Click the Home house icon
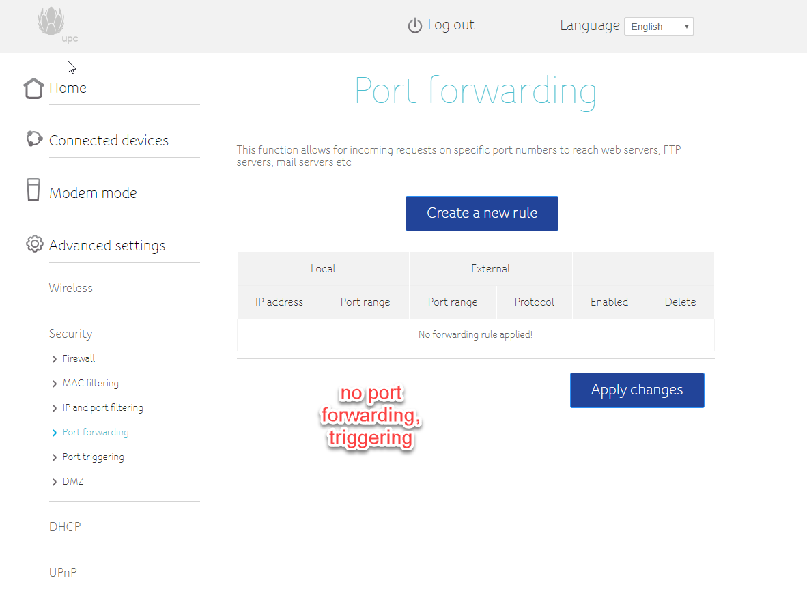The width and height of the screenshot is (807, 589). [x=33, y=88]
